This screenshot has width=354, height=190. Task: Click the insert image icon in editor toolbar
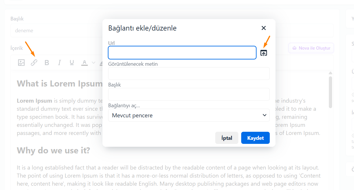coord(21,63)
